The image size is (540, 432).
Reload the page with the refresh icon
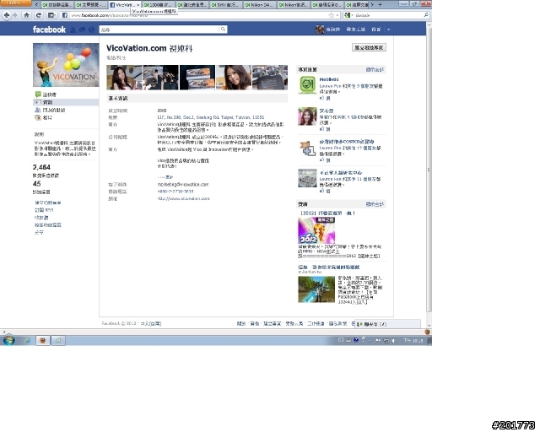[x=39, y=15]
